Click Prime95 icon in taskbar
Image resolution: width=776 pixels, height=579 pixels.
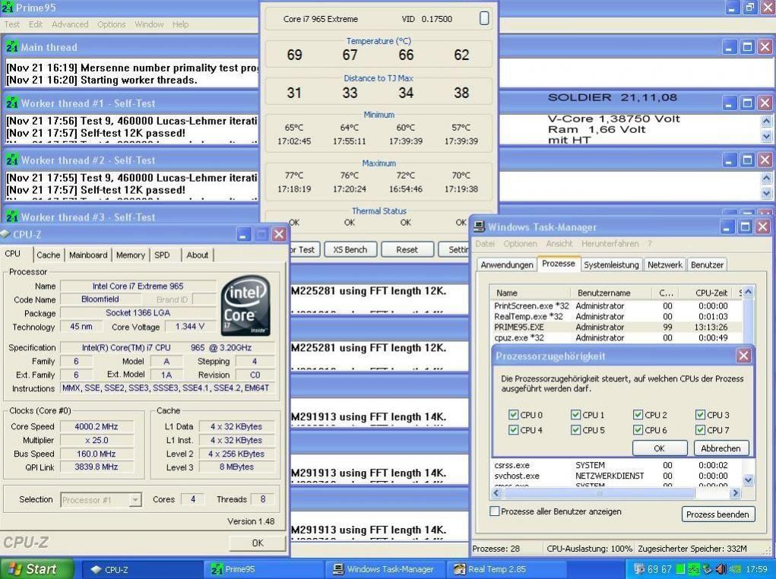pos(217,569)
